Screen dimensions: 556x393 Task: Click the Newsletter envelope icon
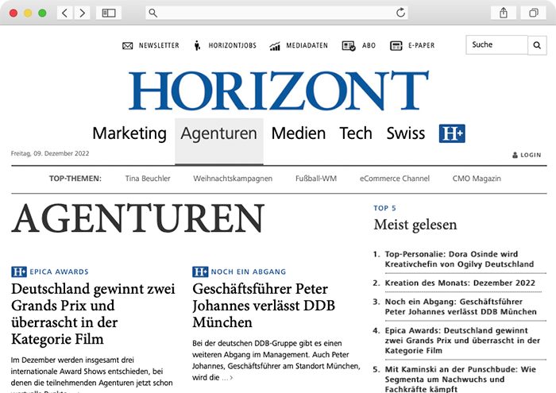tap(127, 46)
